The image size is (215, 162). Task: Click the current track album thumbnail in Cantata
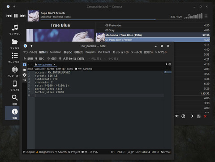tap(33, 16)
